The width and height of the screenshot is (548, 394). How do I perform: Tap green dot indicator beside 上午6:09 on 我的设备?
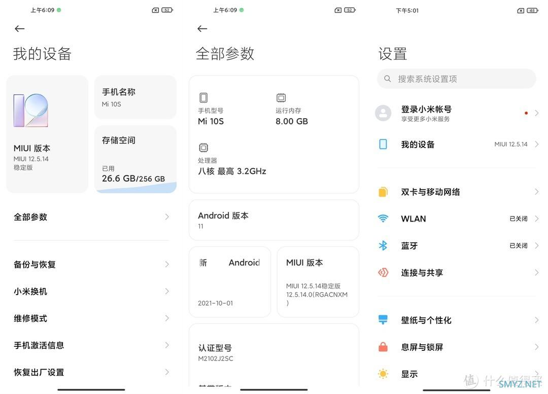(59, 10)
